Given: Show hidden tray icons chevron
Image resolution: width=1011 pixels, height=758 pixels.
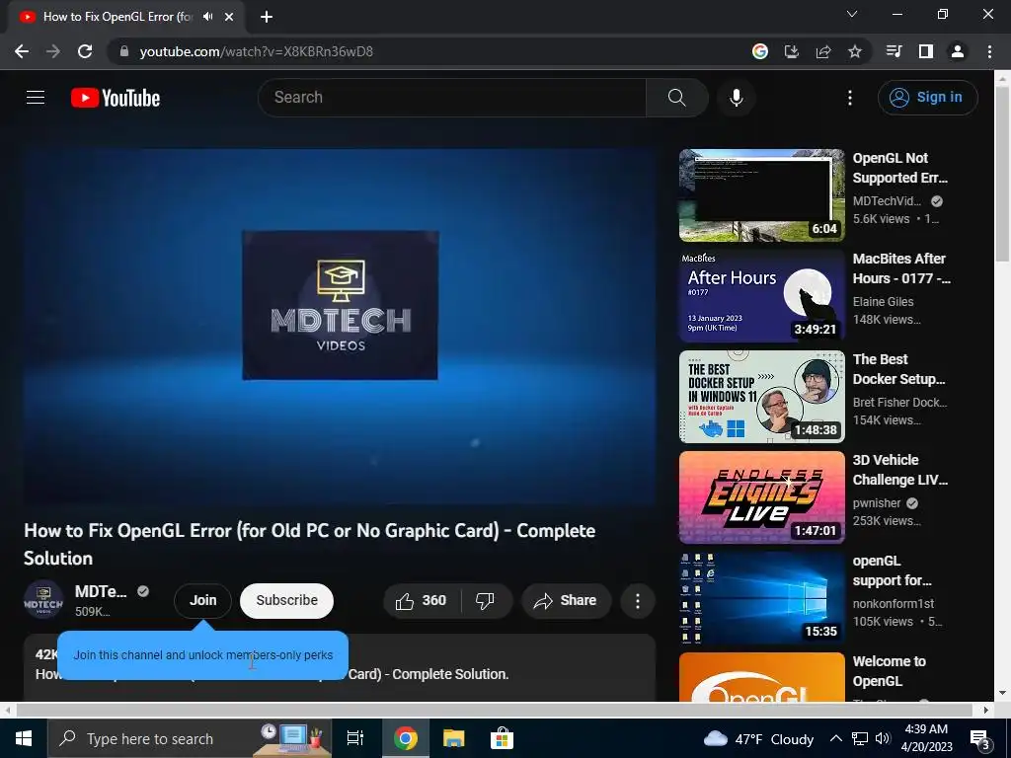Looking at the screenshot, I should [x=835, y=738].
